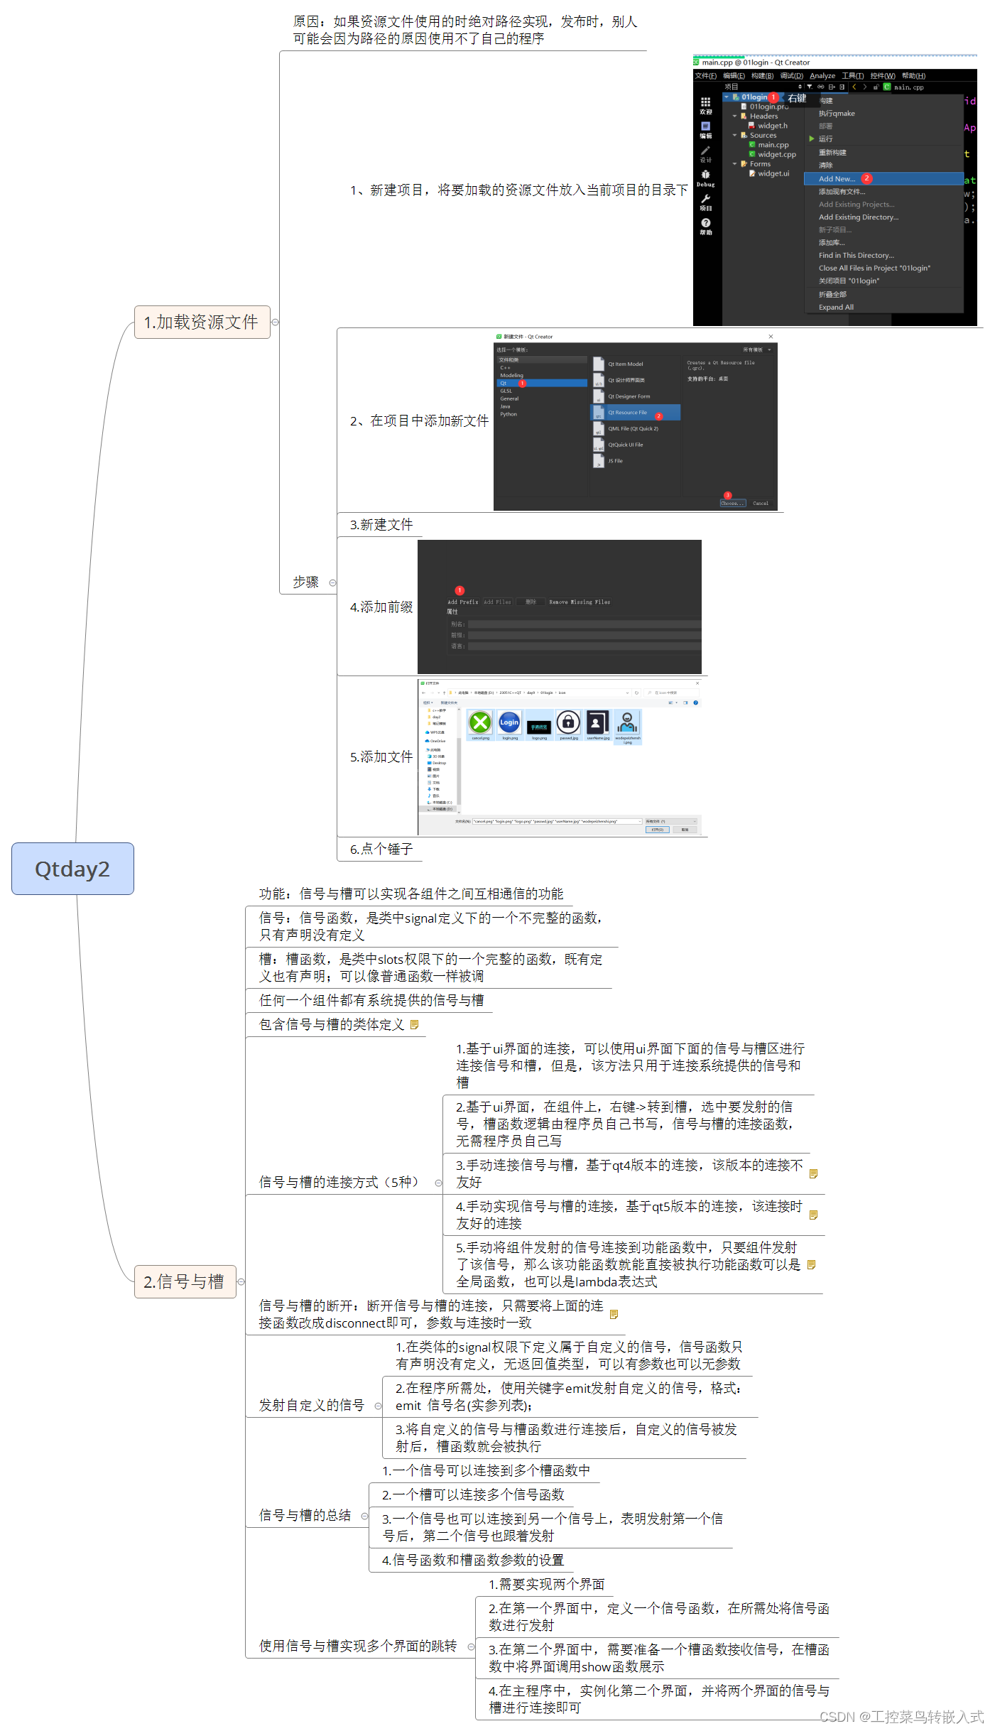Viewport: 995px width, 1731px height.
Task: Collapse the 信号与槽的连接方式（5种） node
Action: [x=438, y=1183]
